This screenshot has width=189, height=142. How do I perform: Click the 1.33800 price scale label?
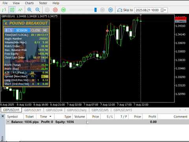(x=181, y=52)
